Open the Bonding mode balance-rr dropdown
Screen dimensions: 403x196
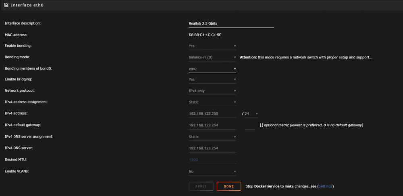pos(212,57)
